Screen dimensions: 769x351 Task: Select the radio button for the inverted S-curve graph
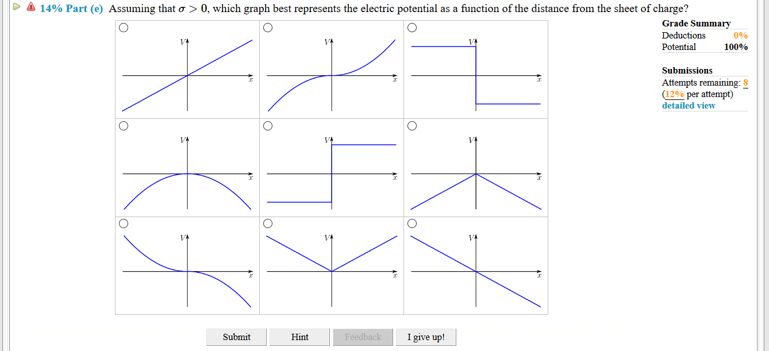pos(124,223)
